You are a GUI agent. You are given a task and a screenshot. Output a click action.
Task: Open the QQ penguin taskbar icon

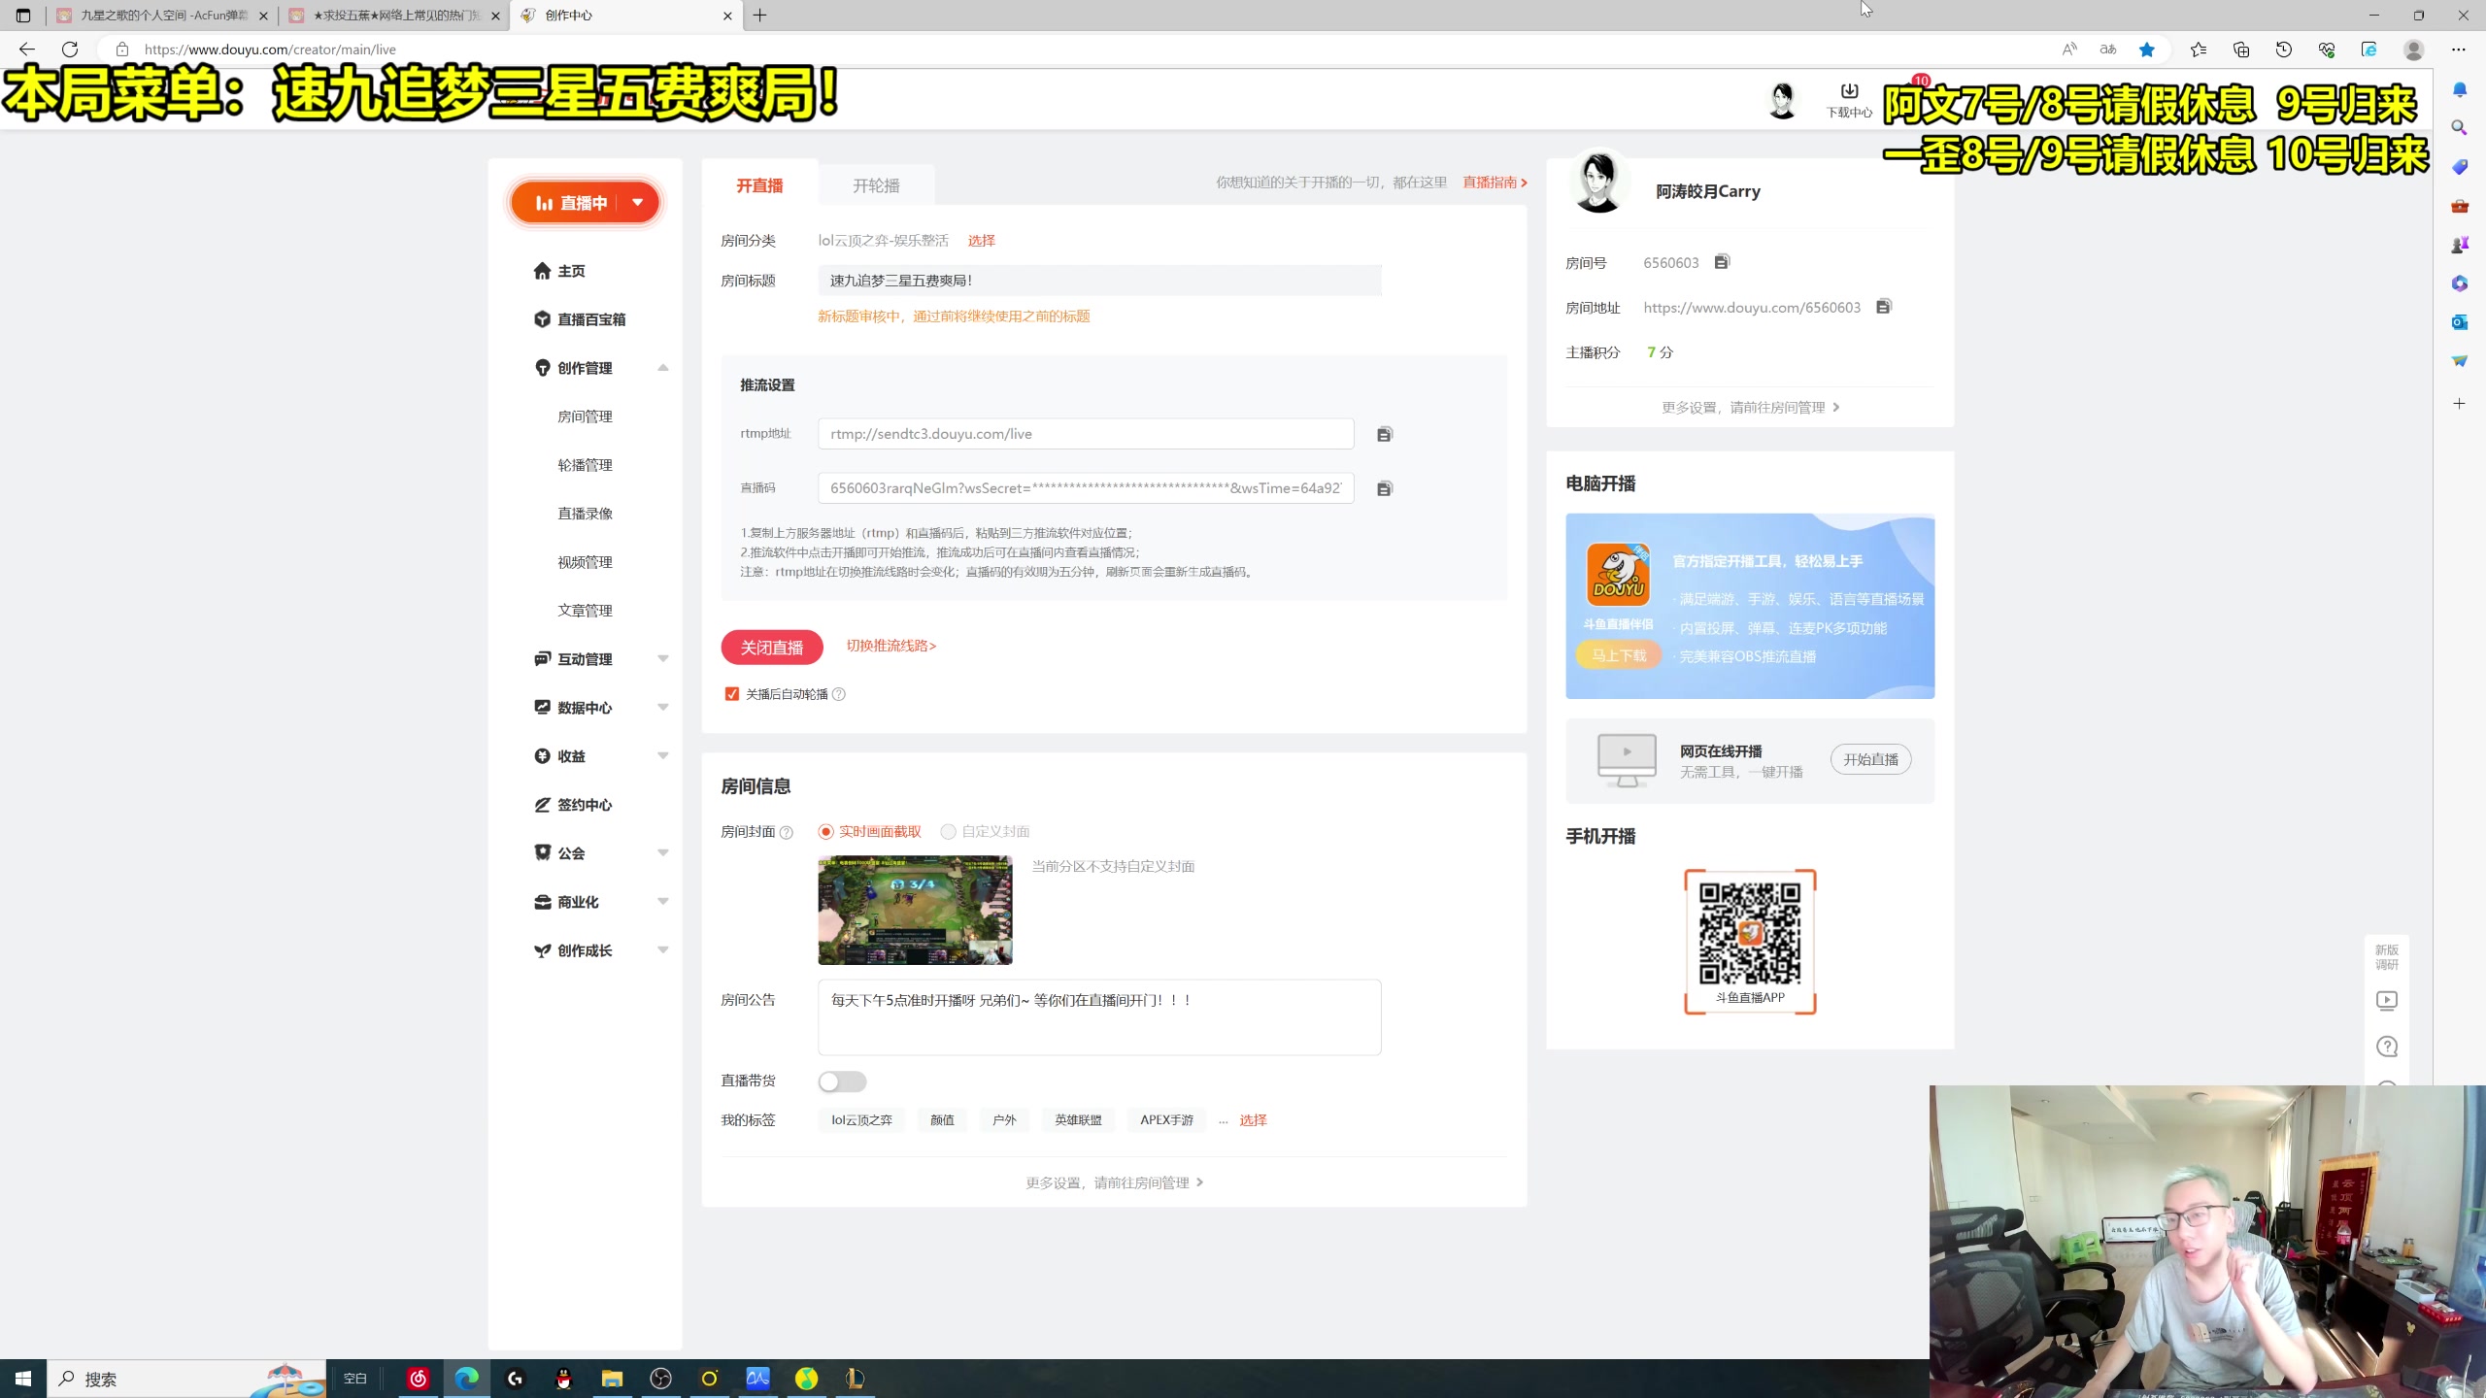[x=563, y=1379]
